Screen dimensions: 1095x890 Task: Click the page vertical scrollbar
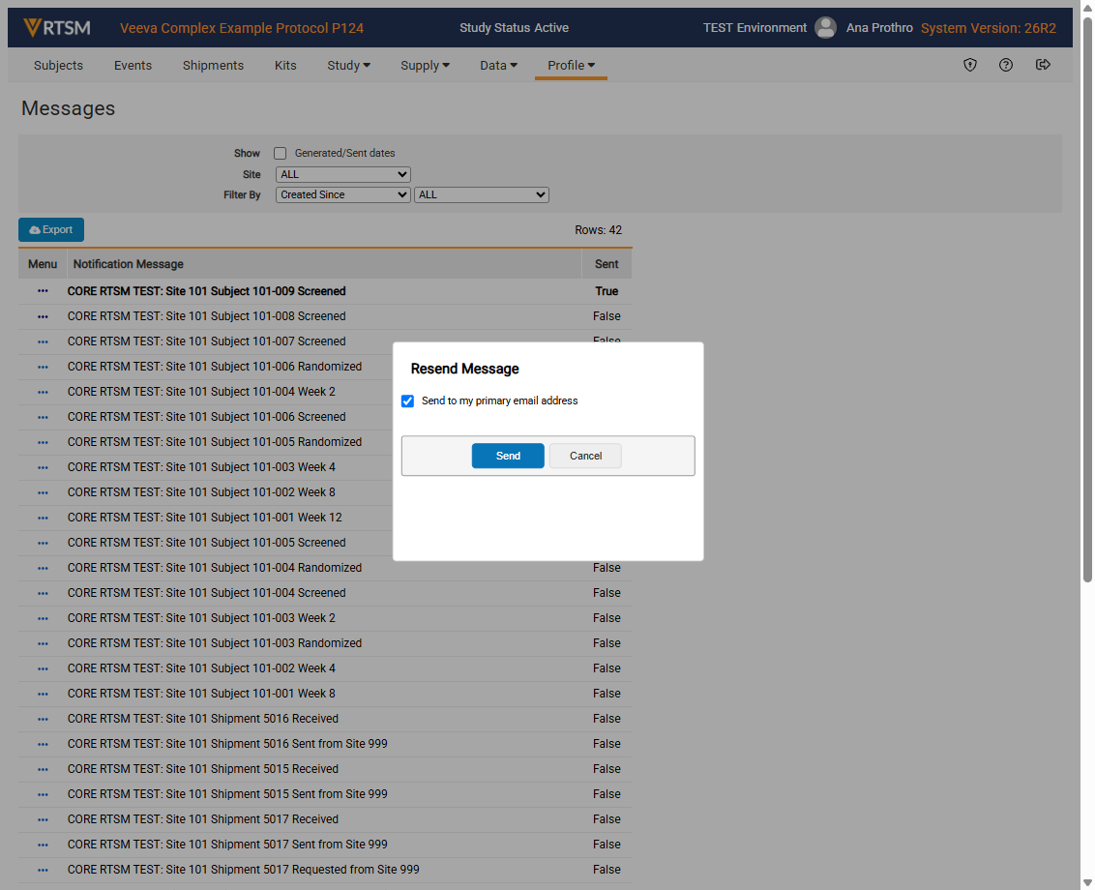coord(1087,301)
